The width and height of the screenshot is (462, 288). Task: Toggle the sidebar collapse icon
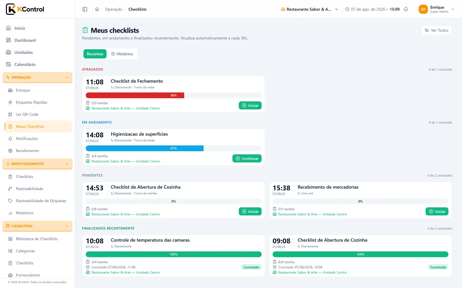tap(85, 9)
